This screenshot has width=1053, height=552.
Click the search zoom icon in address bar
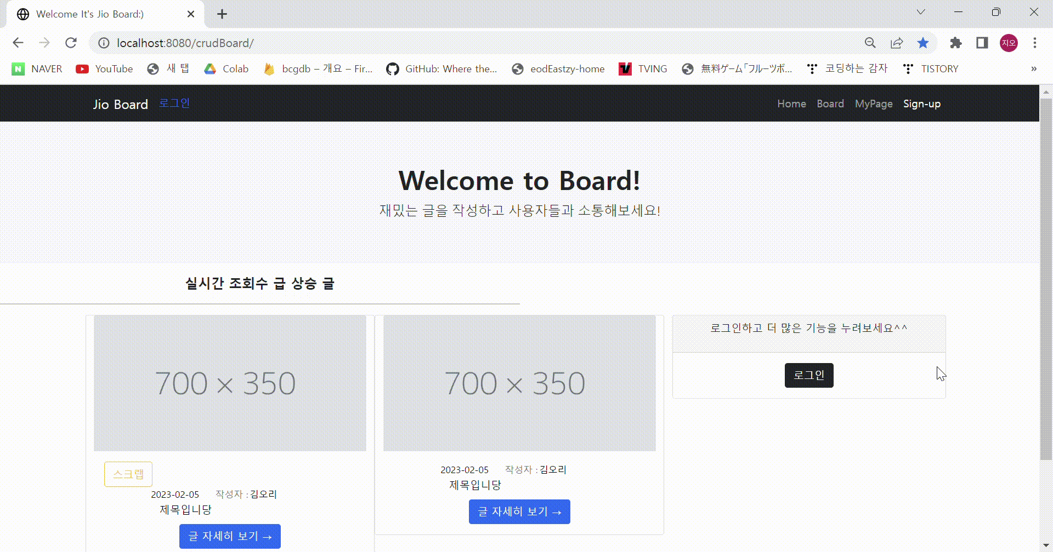[x=870, y=43]
